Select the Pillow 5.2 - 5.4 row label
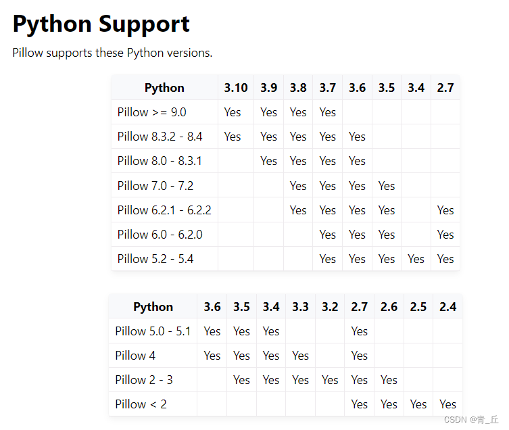This screenshot has height=430, width=509. [x=155, y=259]
